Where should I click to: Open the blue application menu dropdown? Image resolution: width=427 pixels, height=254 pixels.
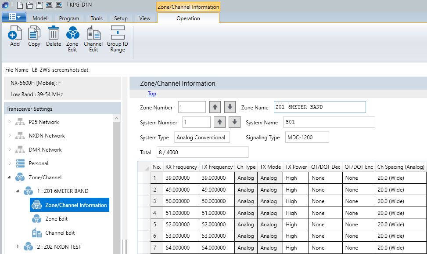pos(14,17)
